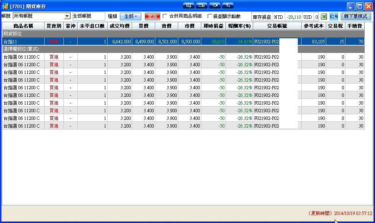Screen dimensions: 375x223
Task: Click the 報酬率(%) column header
Action: 239,26
